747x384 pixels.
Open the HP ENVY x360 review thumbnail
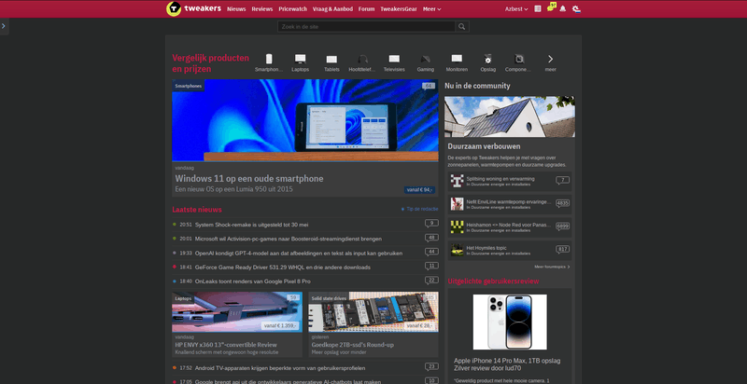[x=237, y=311]
